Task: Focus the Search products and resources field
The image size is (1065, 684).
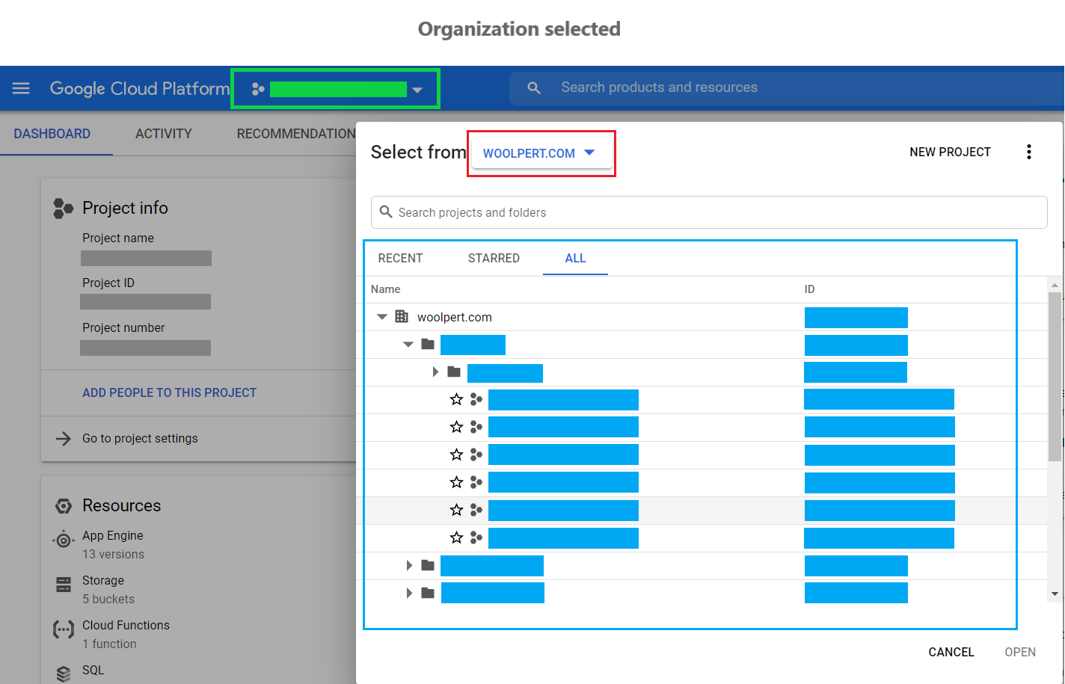Action: (785, 88)
